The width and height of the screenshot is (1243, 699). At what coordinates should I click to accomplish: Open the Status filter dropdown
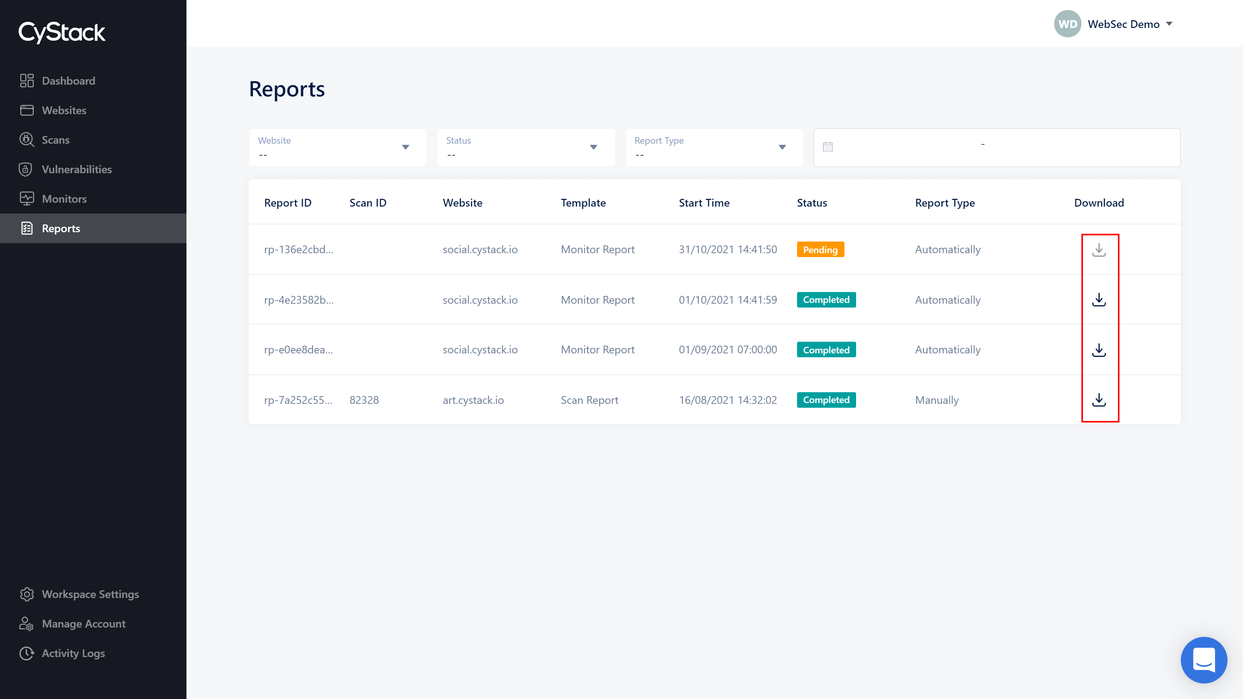(526, 147)
